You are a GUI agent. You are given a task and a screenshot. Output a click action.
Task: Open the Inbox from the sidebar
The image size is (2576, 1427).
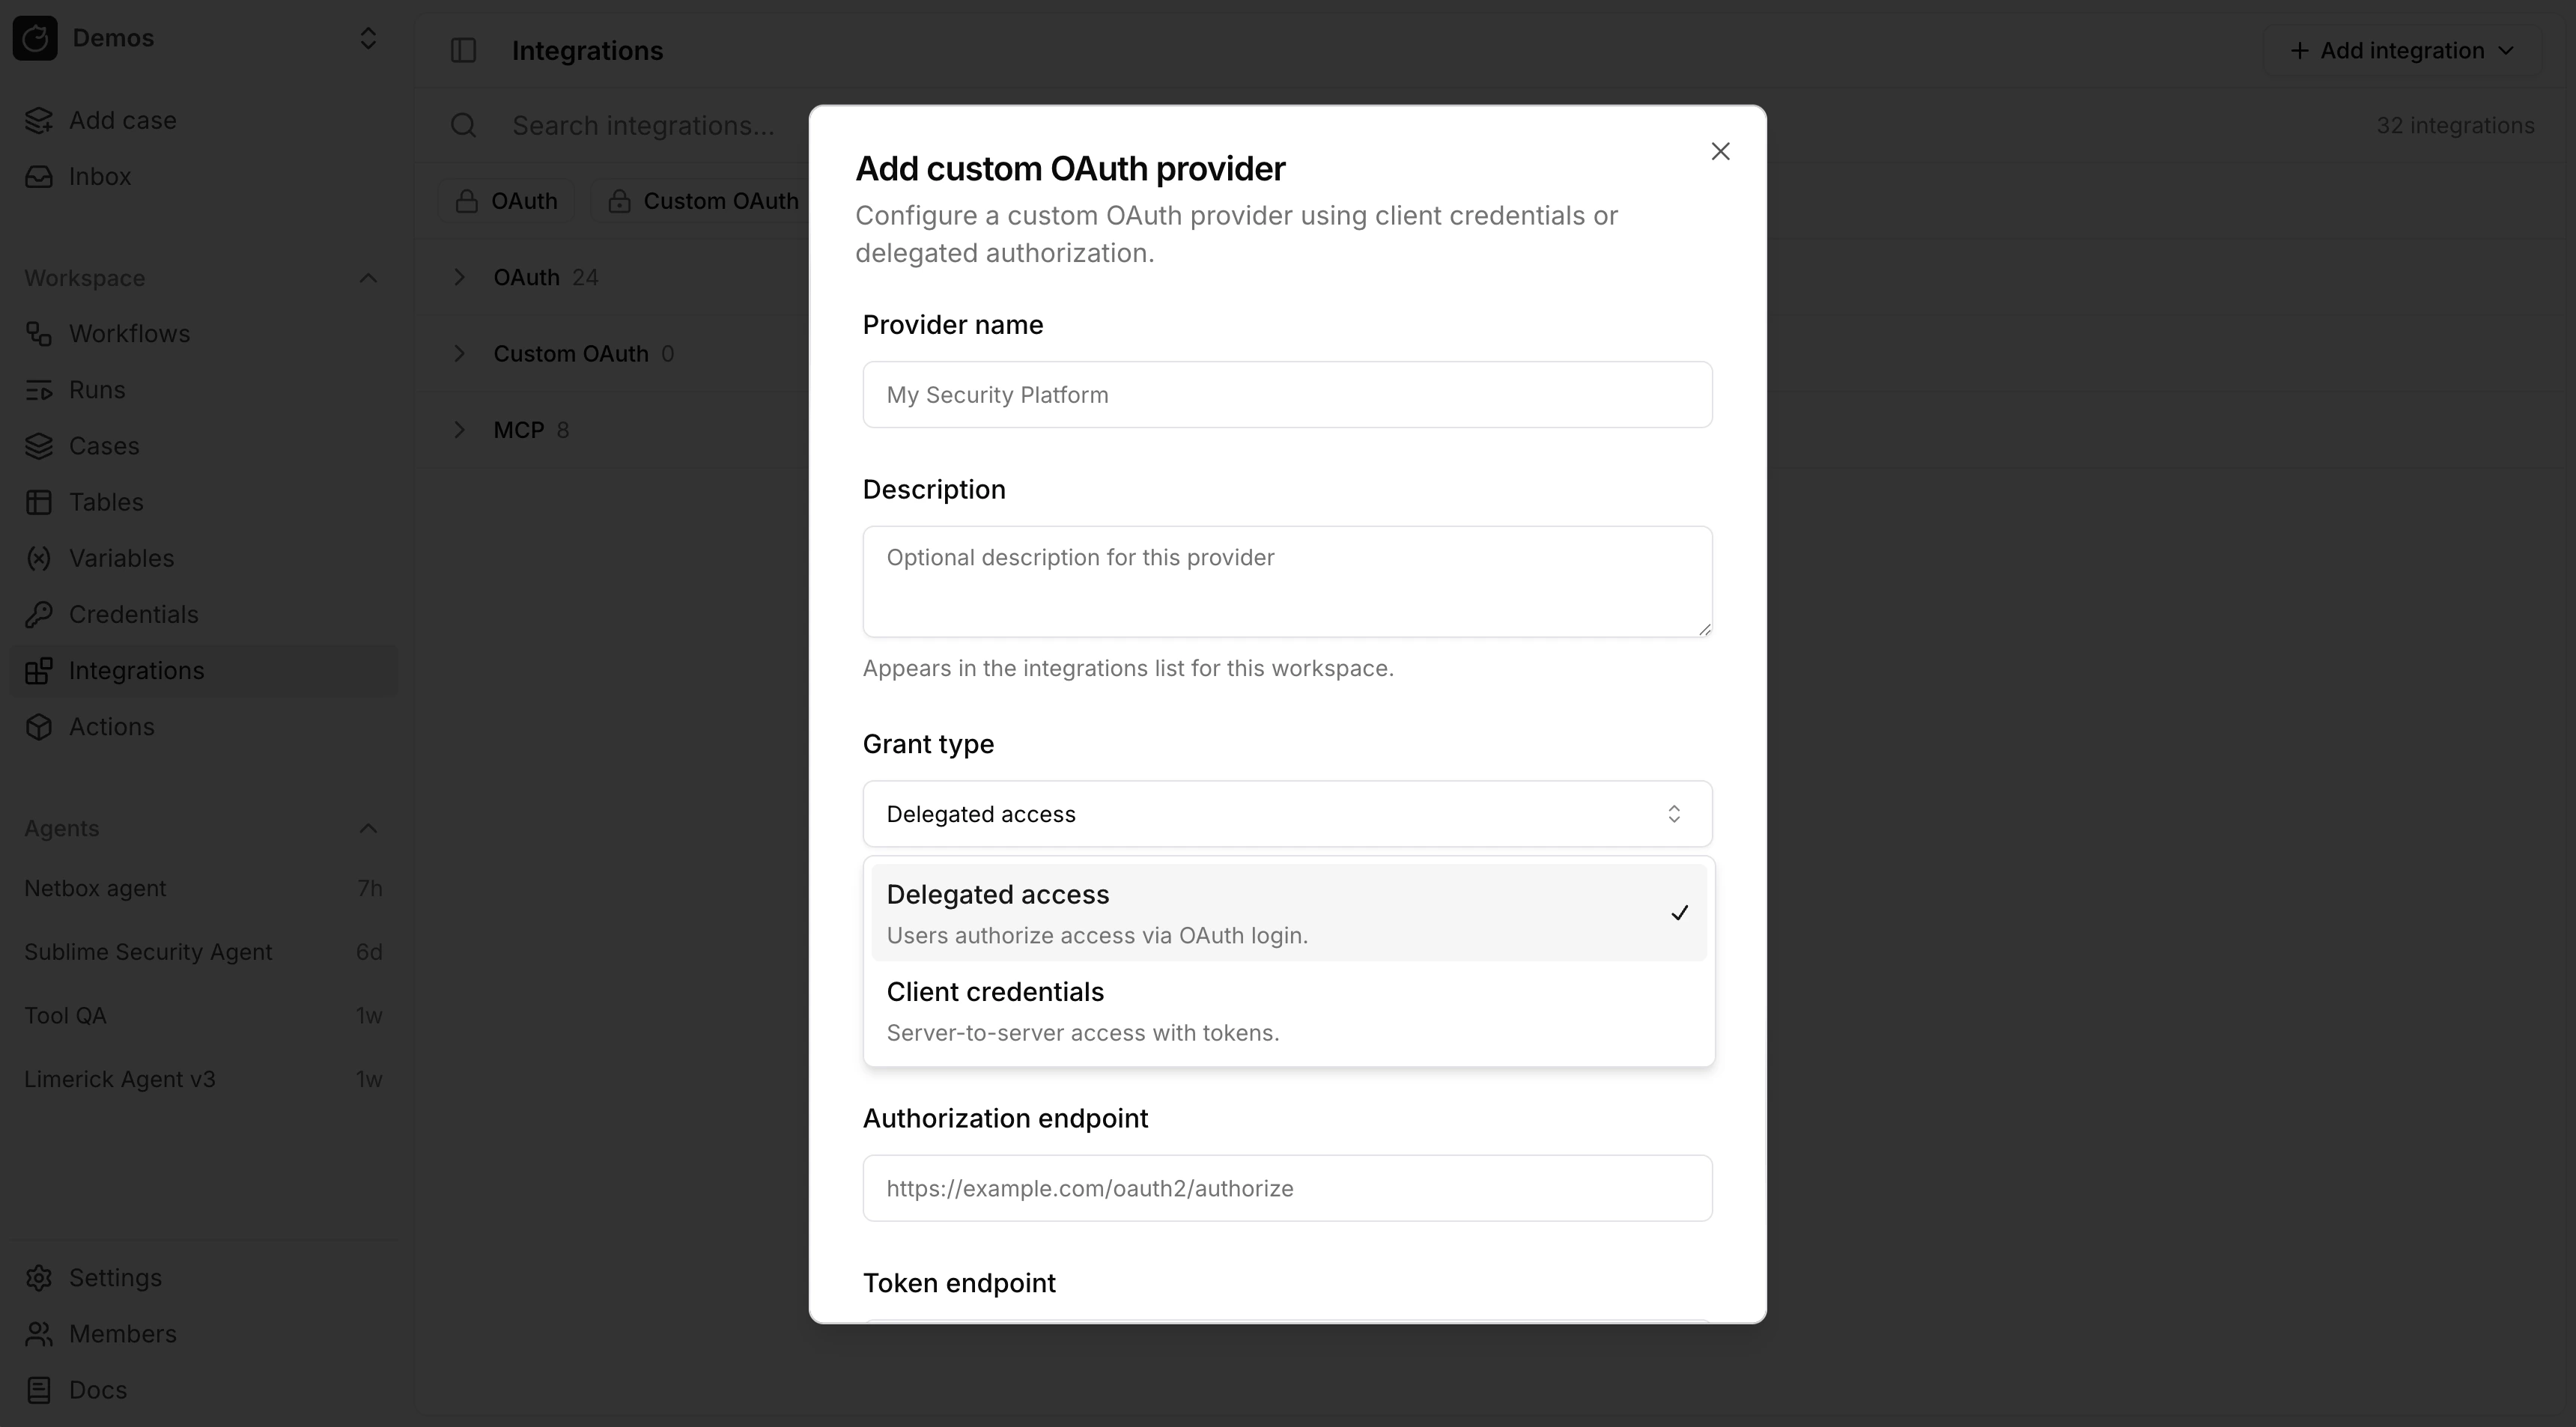point(99,176)
